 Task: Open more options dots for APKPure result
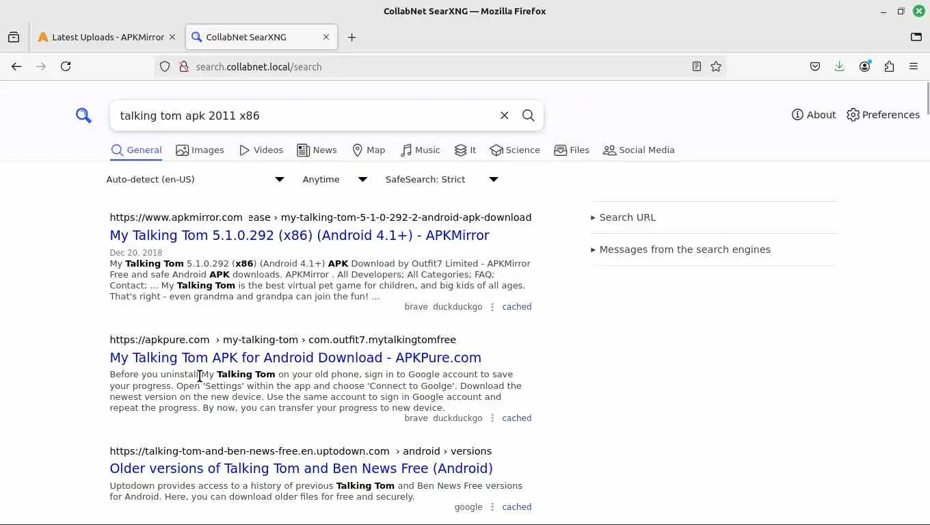[492, 418]
